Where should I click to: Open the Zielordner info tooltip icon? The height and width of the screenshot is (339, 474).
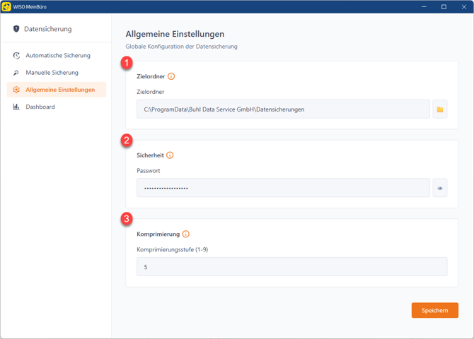(x=171, y=76)
